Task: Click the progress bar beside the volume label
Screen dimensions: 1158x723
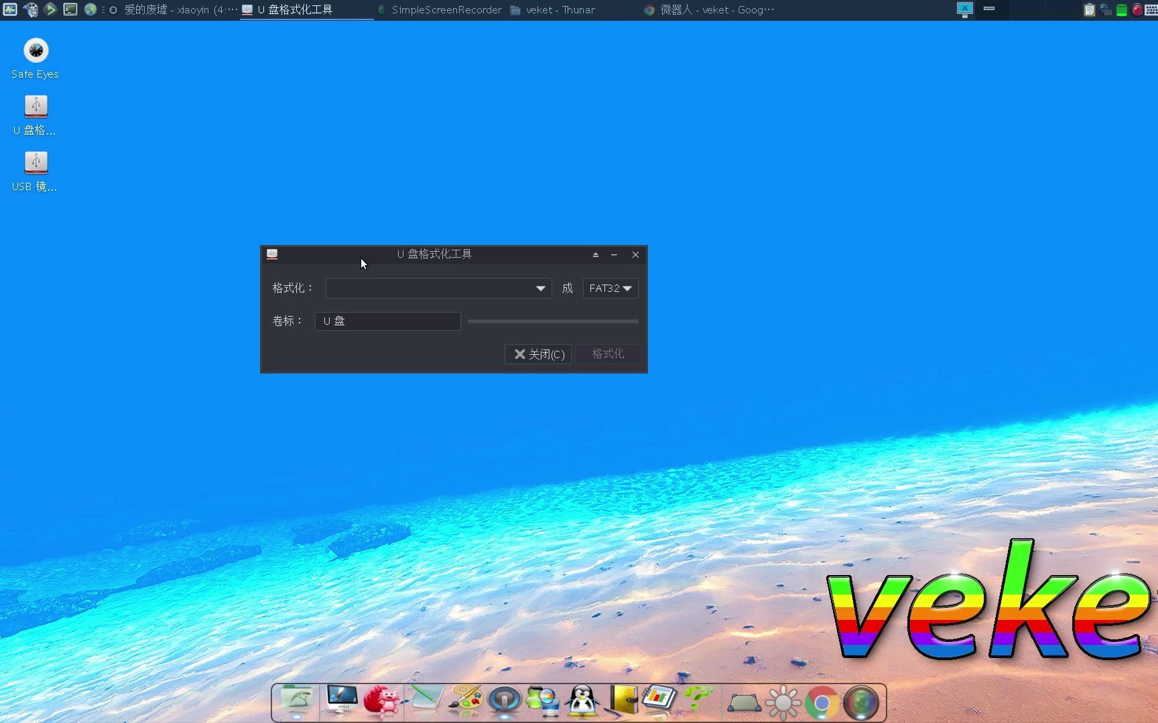Action: point(552,321)
